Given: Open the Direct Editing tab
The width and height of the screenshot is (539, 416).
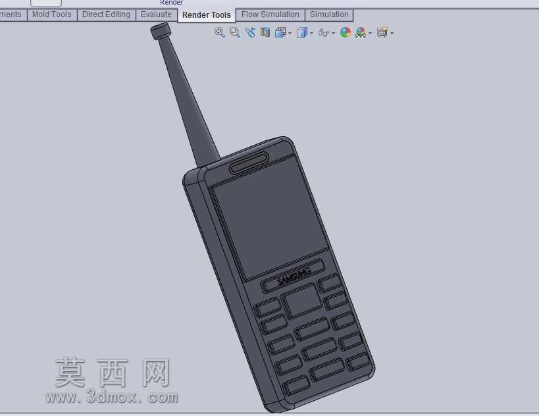Looking at the screenshot, I should (106, 14).
